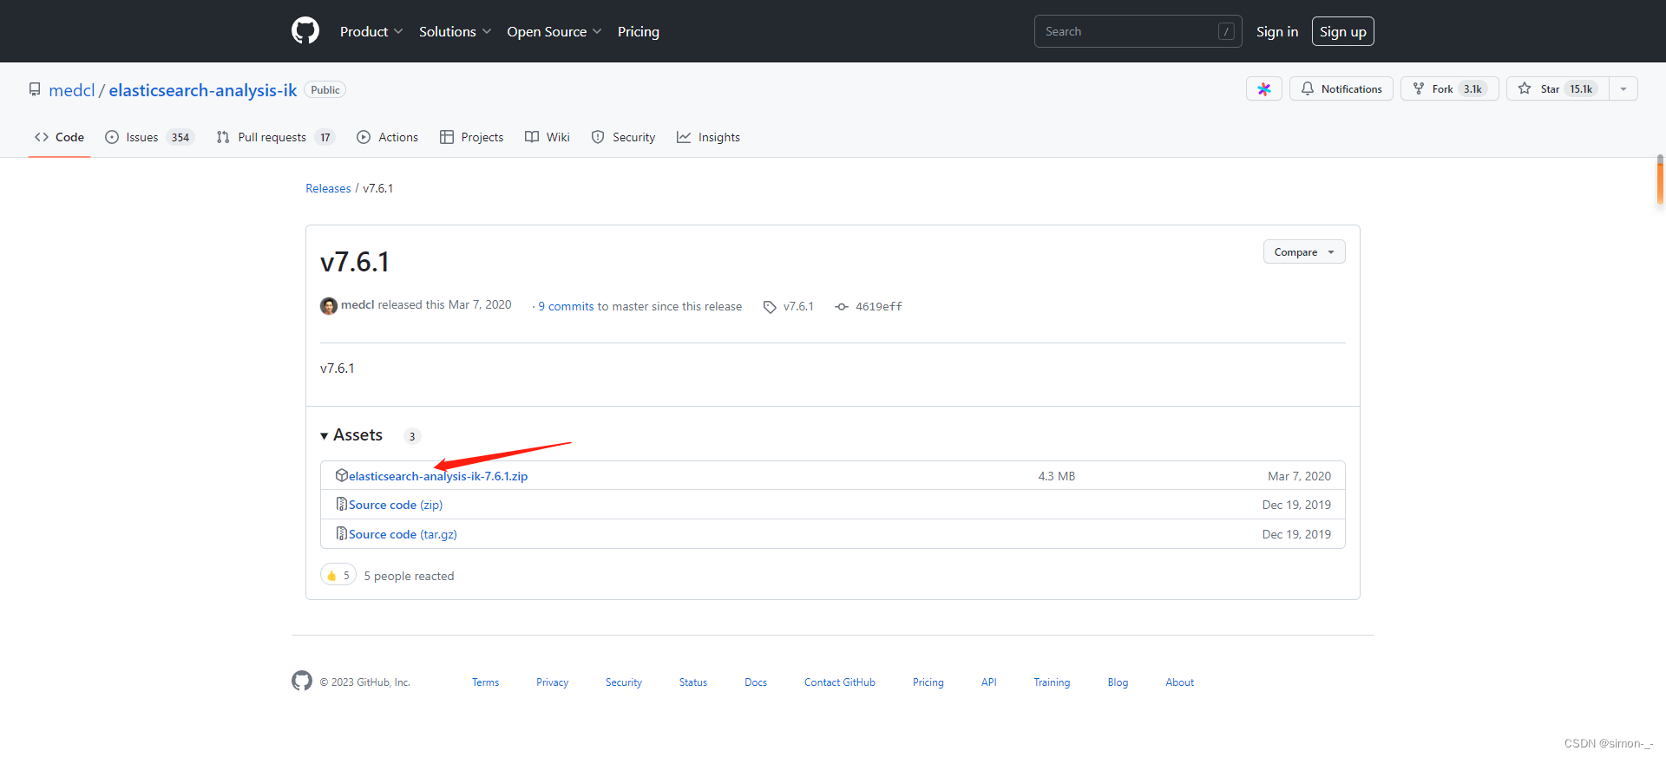Image resolution: width=1666 pixels, height=757 pixels.
Task: Open the Wiki tab
Action: 548,137
